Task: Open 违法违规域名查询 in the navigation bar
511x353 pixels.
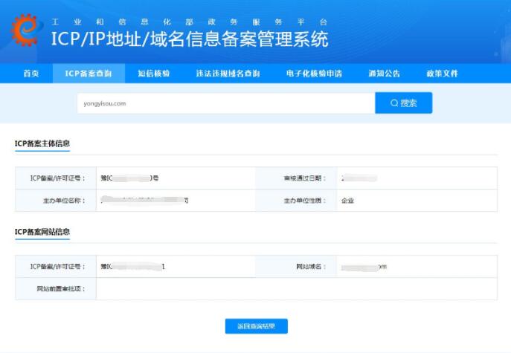Action: point(228,74)
